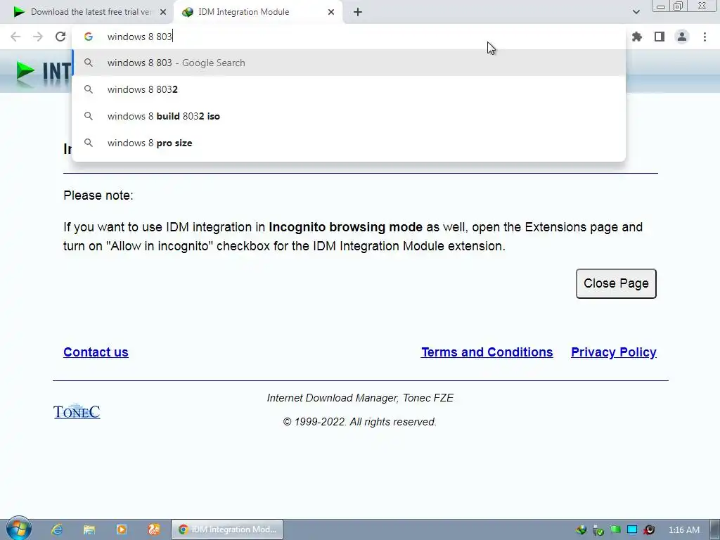The width and height of the screenshot is (720, 540).
Task: Open the Privacy Policy link
Action: (613, 352)
